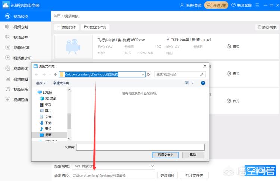Expand the address bar history dropdown
Image resolution: width=280 pixels, height=181 pixels.
tap(143, 74)
